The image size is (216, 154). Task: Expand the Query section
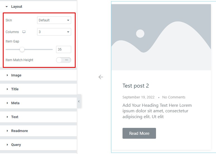tap(38, 145)
